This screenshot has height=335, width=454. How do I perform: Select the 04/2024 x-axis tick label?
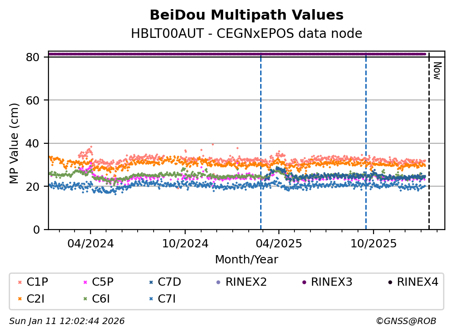pos(90,243)
